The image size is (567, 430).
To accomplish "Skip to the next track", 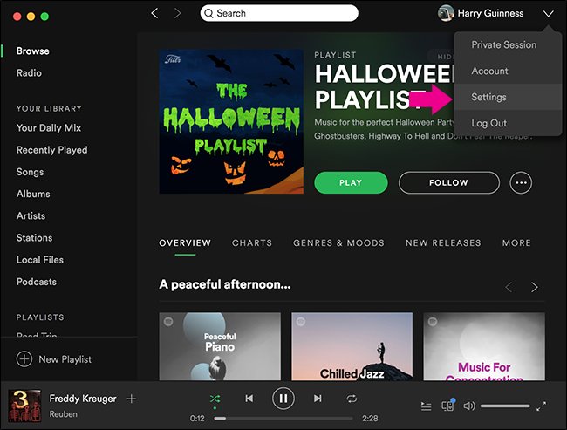I will [x=318, y=399].
